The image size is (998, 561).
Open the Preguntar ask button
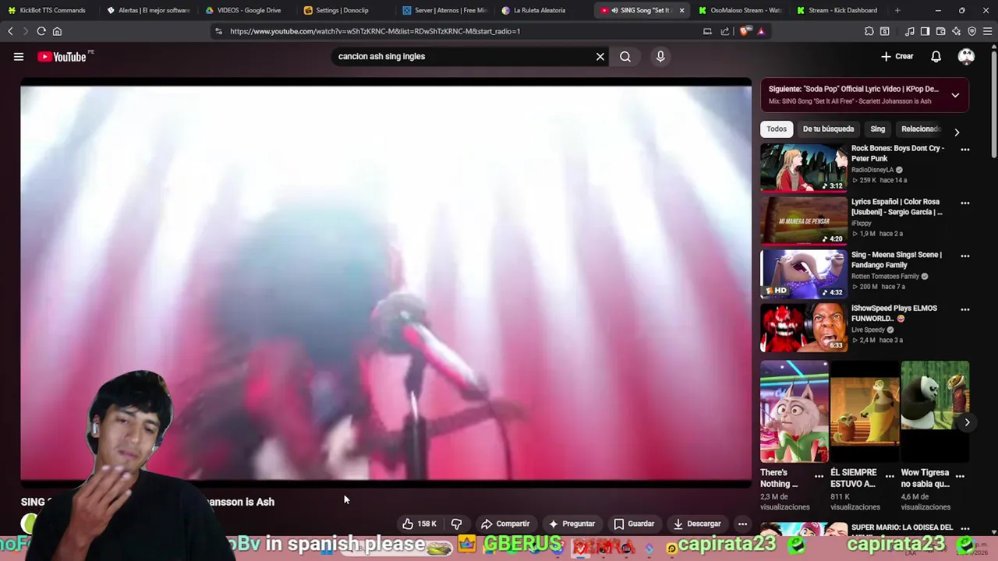572,524
